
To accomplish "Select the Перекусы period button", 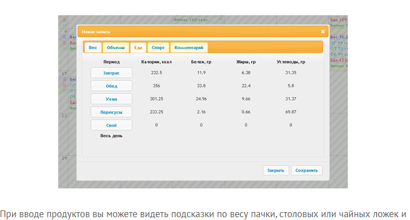I will click(111, 112).
